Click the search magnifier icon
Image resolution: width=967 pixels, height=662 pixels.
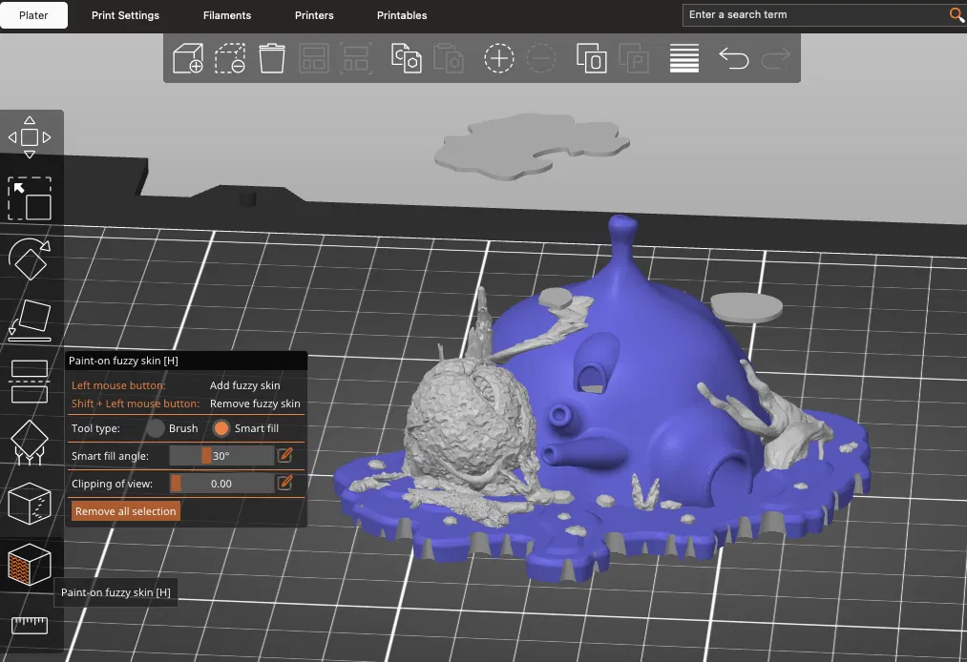(x=956, y=15)
